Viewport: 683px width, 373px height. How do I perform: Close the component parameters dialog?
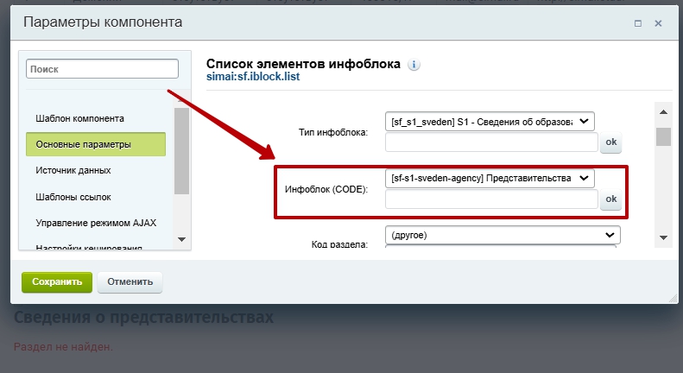tap(658, 22)
